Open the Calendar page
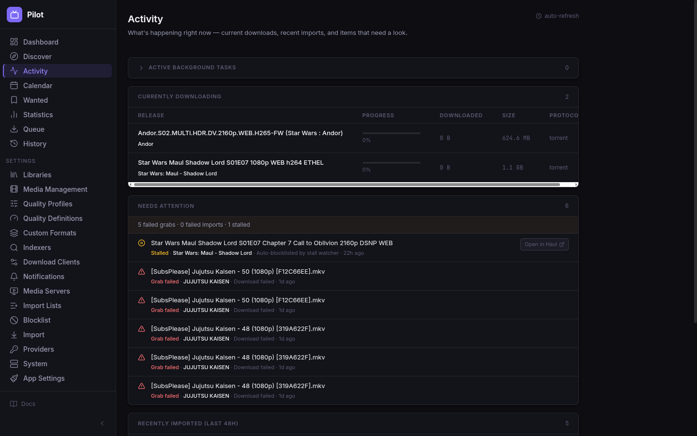Image resolution: width=697 pixels, height=436 pixels. (x=57, y=86)
